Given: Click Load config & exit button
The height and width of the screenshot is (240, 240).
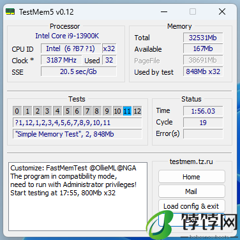Looking at the screenshot, I should (x=191, y=206).
